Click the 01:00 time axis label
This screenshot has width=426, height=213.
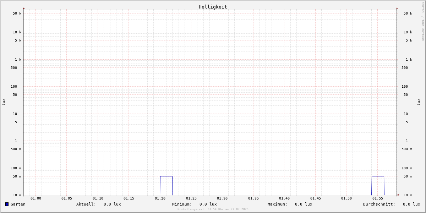tap(36, 198)
